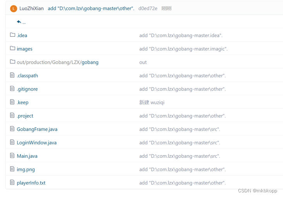Open commit message in Main.java row
283x197 pixels.
(180, 156)
